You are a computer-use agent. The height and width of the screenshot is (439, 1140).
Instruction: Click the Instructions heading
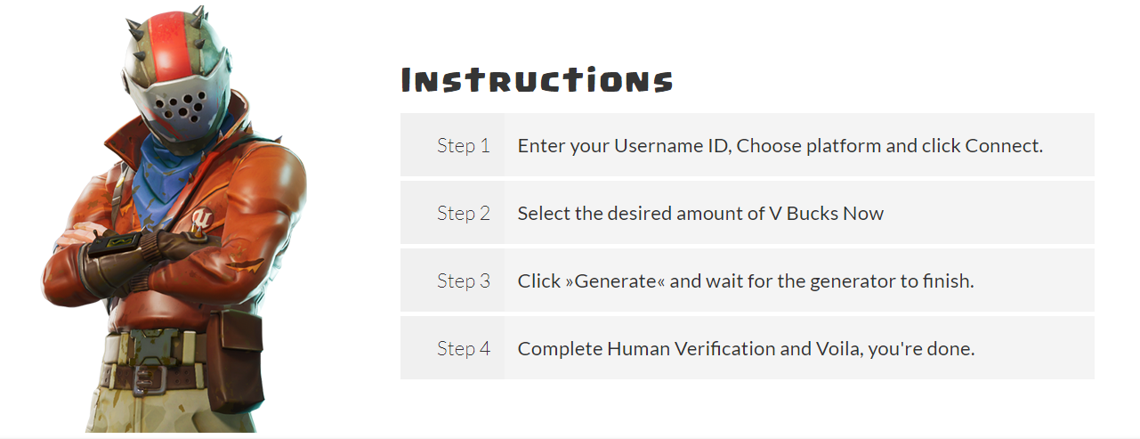537,80
